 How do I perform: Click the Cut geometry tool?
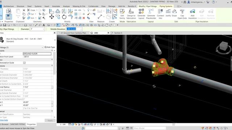30,14
